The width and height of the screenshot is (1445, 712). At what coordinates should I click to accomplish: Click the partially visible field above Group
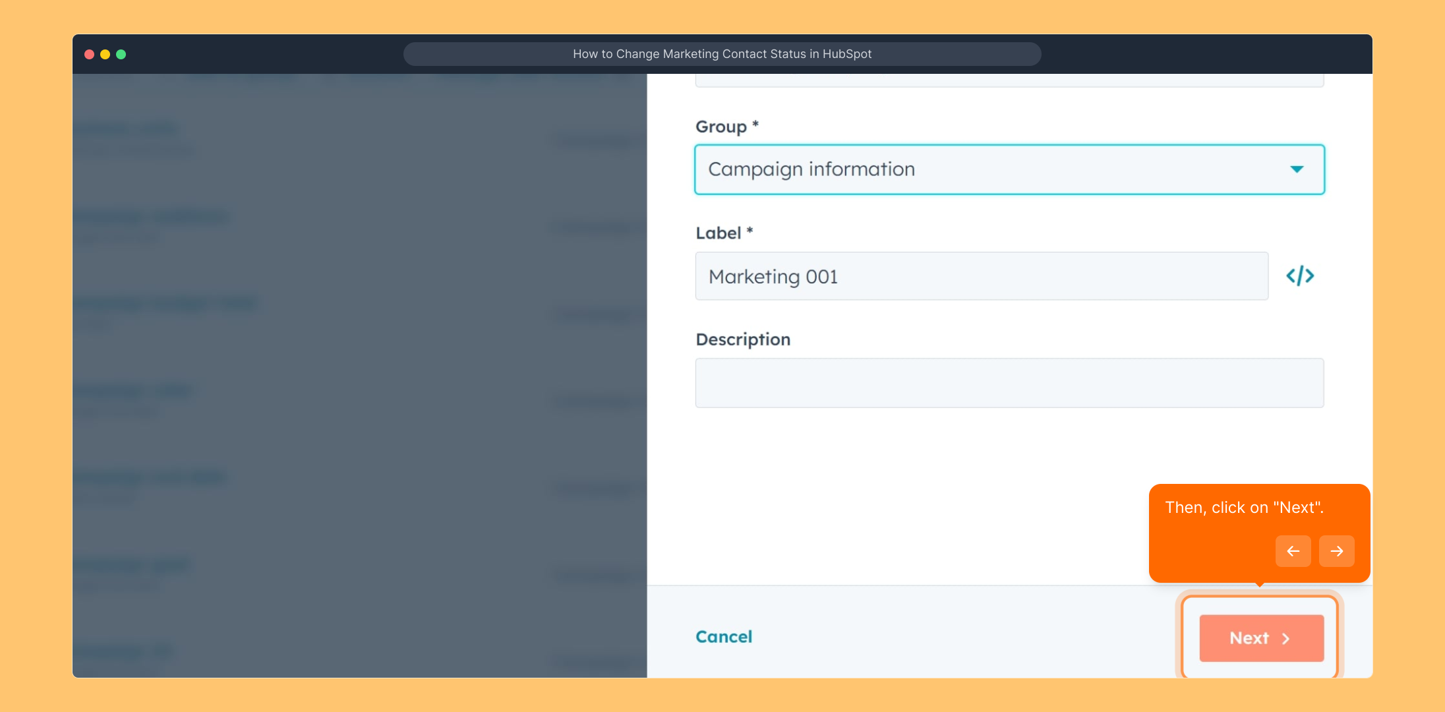1009,80
